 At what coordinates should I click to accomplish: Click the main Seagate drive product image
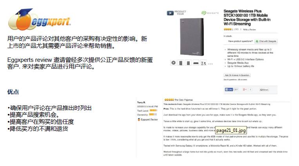tap(192, 37)
